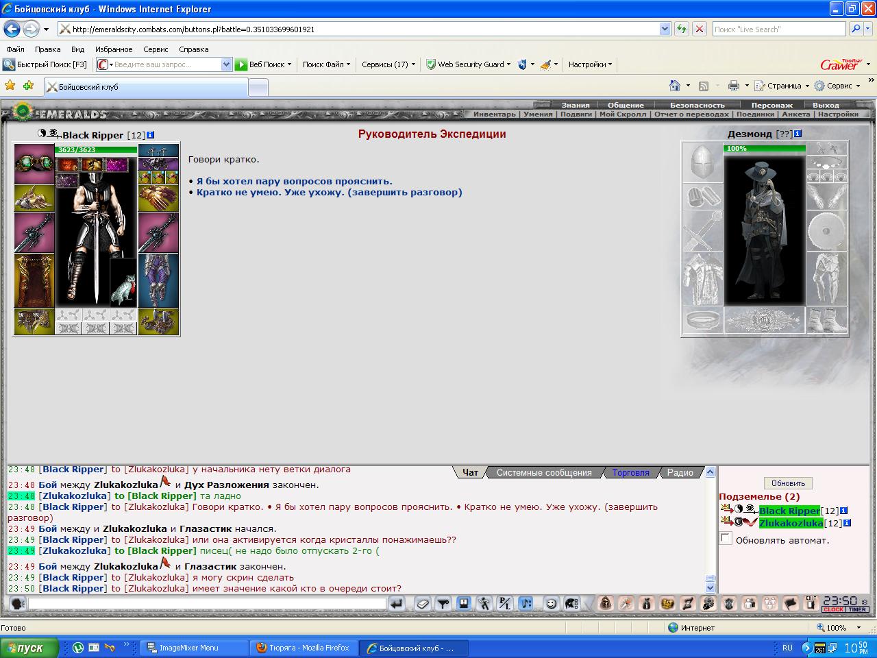The width and height of the screenshot is (877, 658).
Task: Switch to Радио chat tab
Action: click(x=680, y=472)
